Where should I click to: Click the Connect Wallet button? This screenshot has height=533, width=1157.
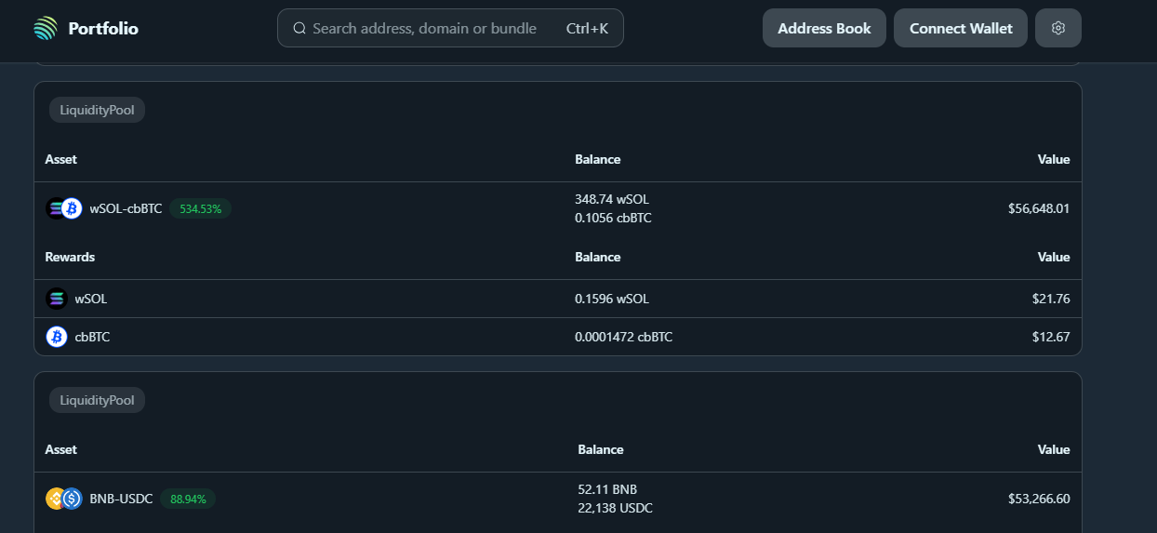point(961,28)
